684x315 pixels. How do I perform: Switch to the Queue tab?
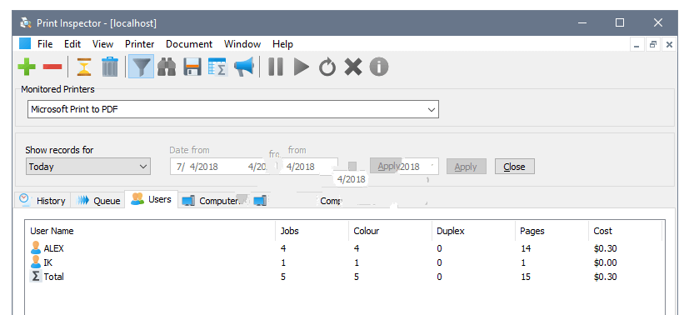[97, 200]
